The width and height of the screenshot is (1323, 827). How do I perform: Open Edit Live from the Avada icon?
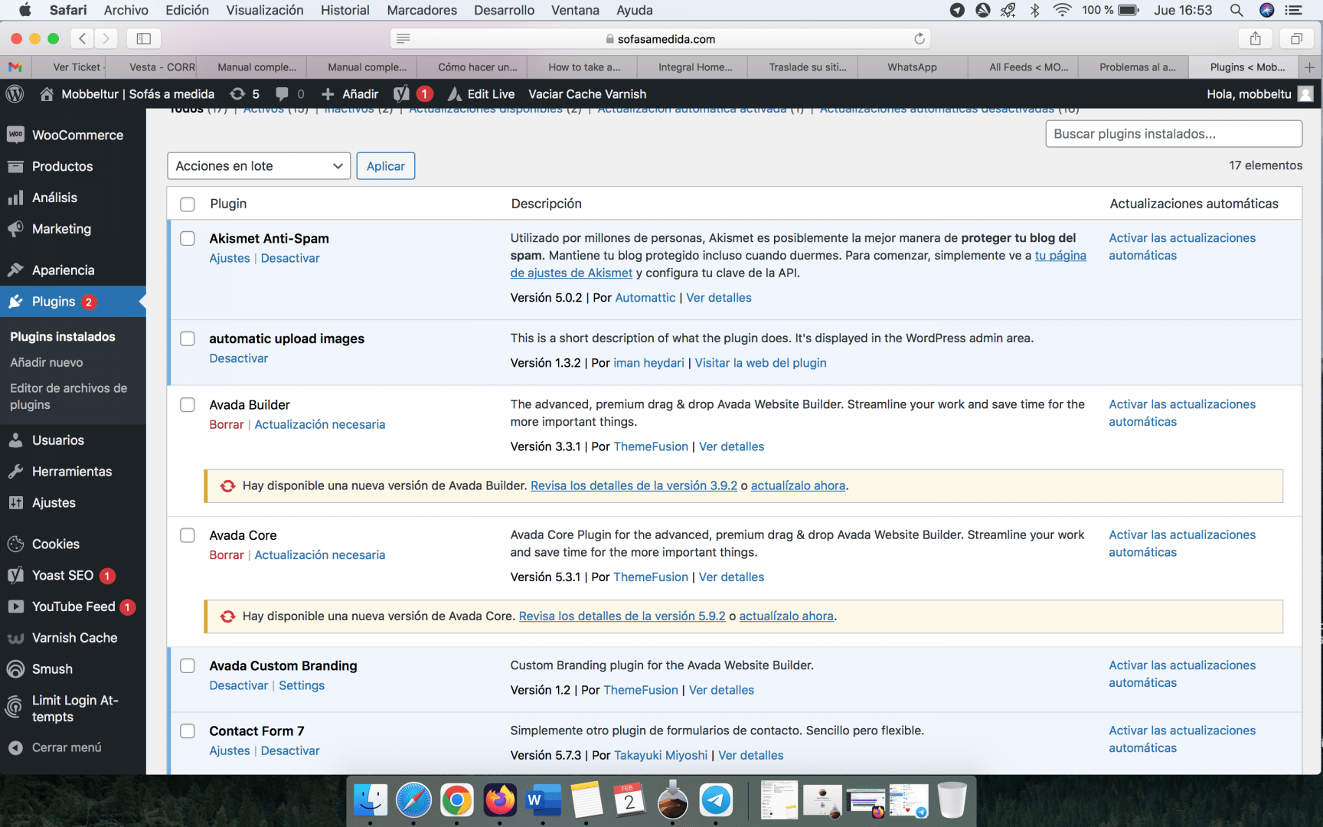coord(481,93)
